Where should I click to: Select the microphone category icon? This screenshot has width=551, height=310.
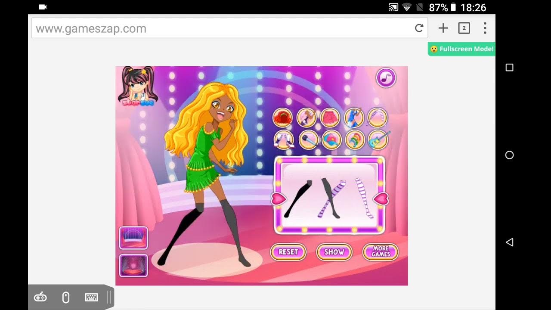coord(308,140)
